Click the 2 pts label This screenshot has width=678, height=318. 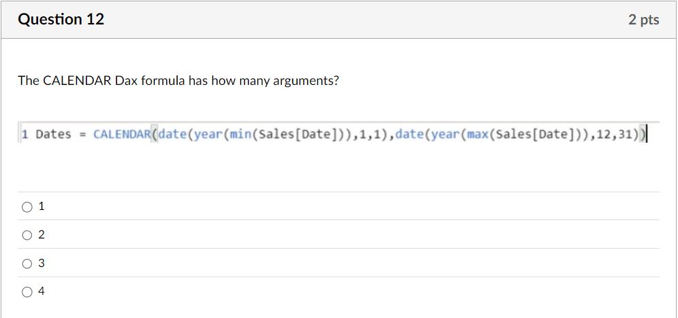click(x=643, y=20)
